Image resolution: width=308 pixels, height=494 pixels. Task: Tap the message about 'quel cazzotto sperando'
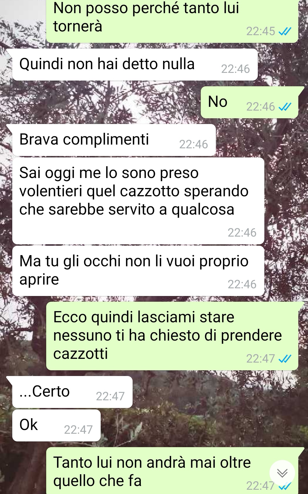[138, 201]
